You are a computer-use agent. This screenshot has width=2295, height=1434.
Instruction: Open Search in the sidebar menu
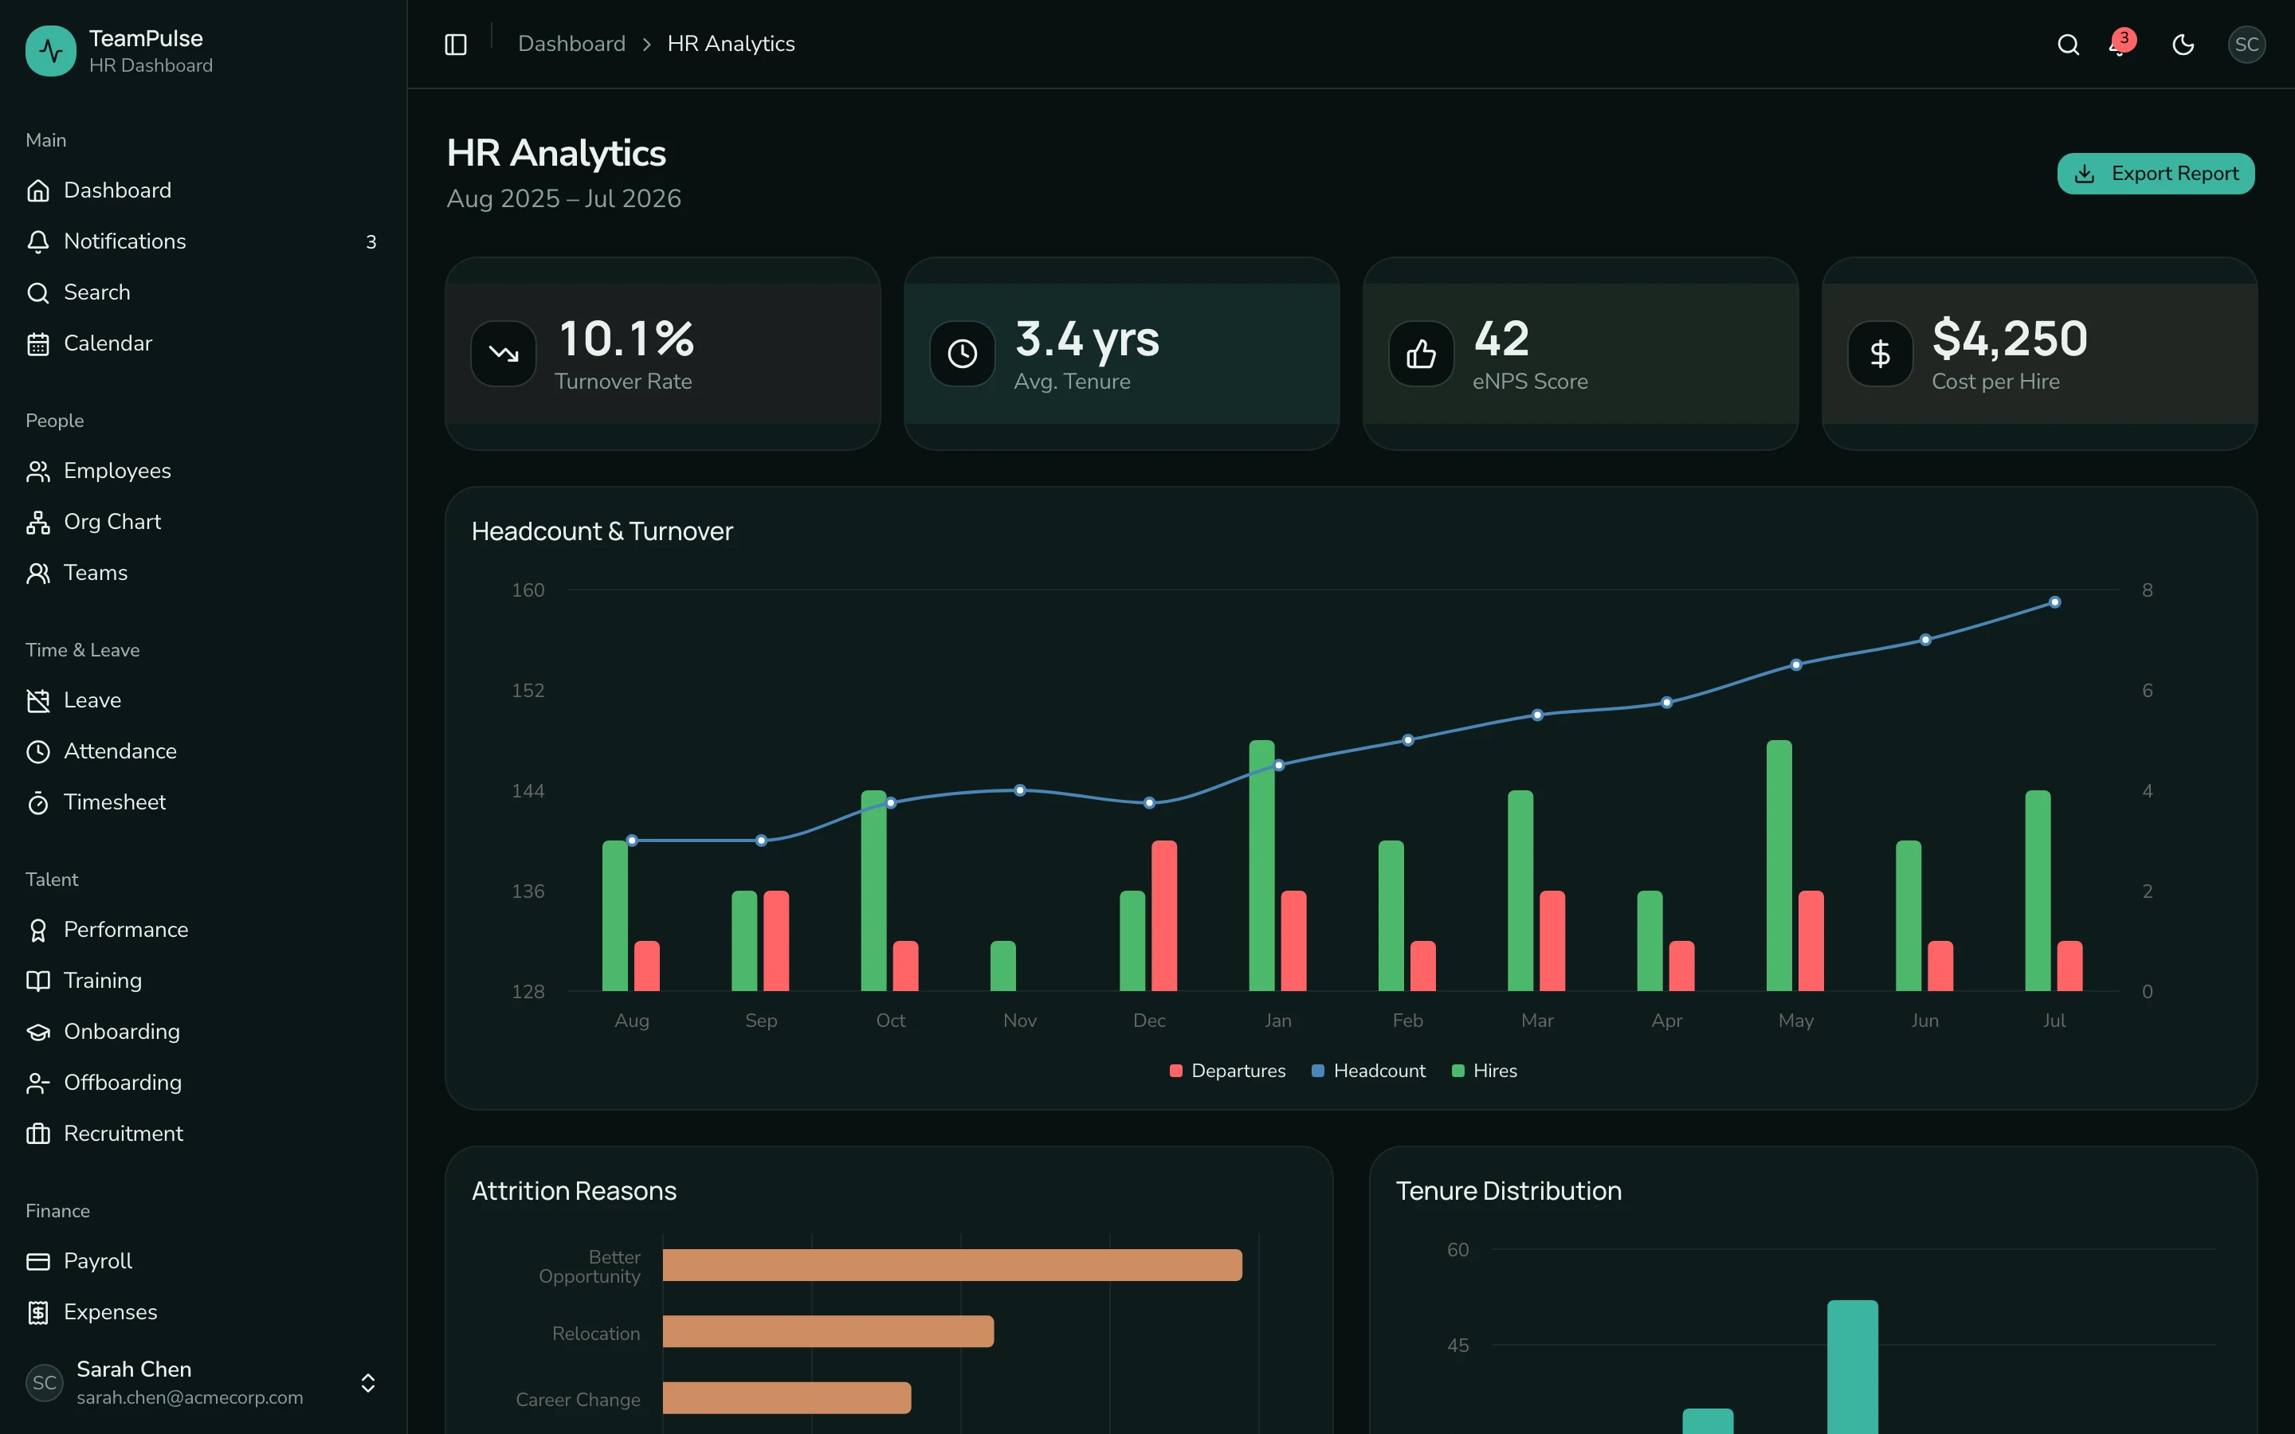(x=203, y=292)
